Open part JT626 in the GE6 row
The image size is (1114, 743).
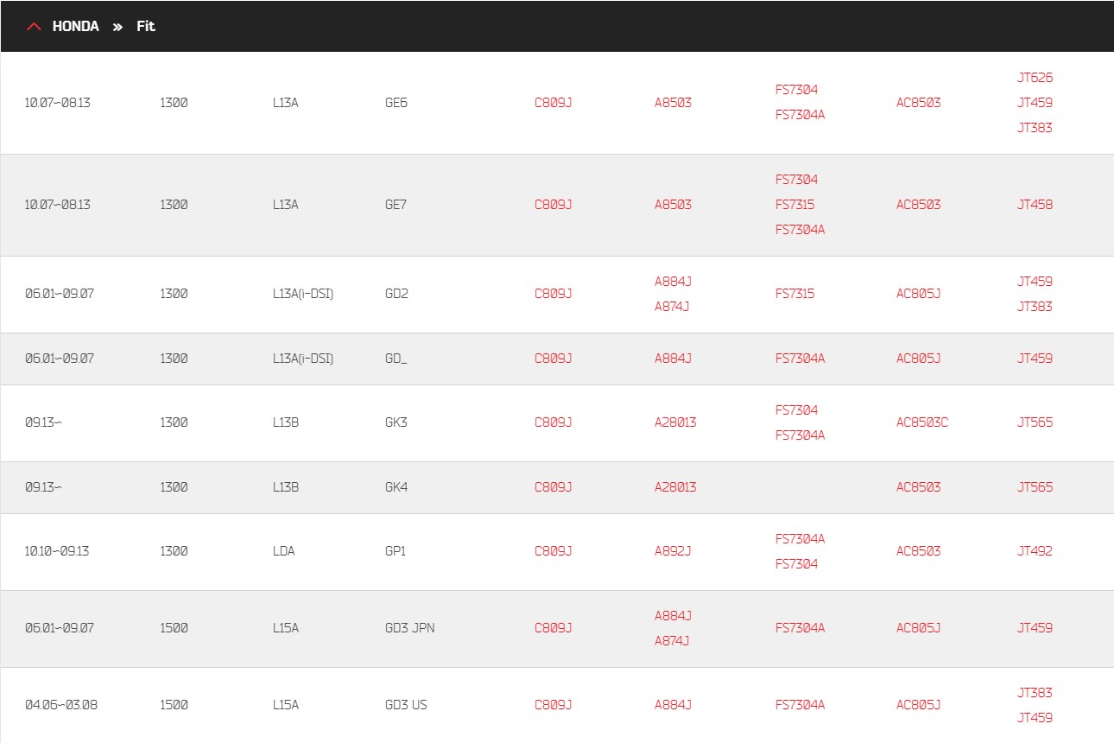[1035, 77]
